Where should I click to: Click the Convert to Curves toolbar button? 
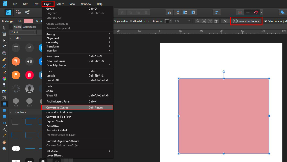click(x=246, y=21)
